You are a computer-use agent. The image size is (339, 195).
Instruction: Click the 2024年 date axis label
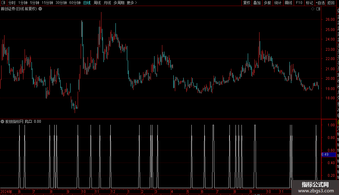pyautogui.click(x=6, y=191)
